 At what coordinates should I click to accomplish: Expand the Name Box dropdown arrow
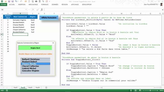(26, 10)
